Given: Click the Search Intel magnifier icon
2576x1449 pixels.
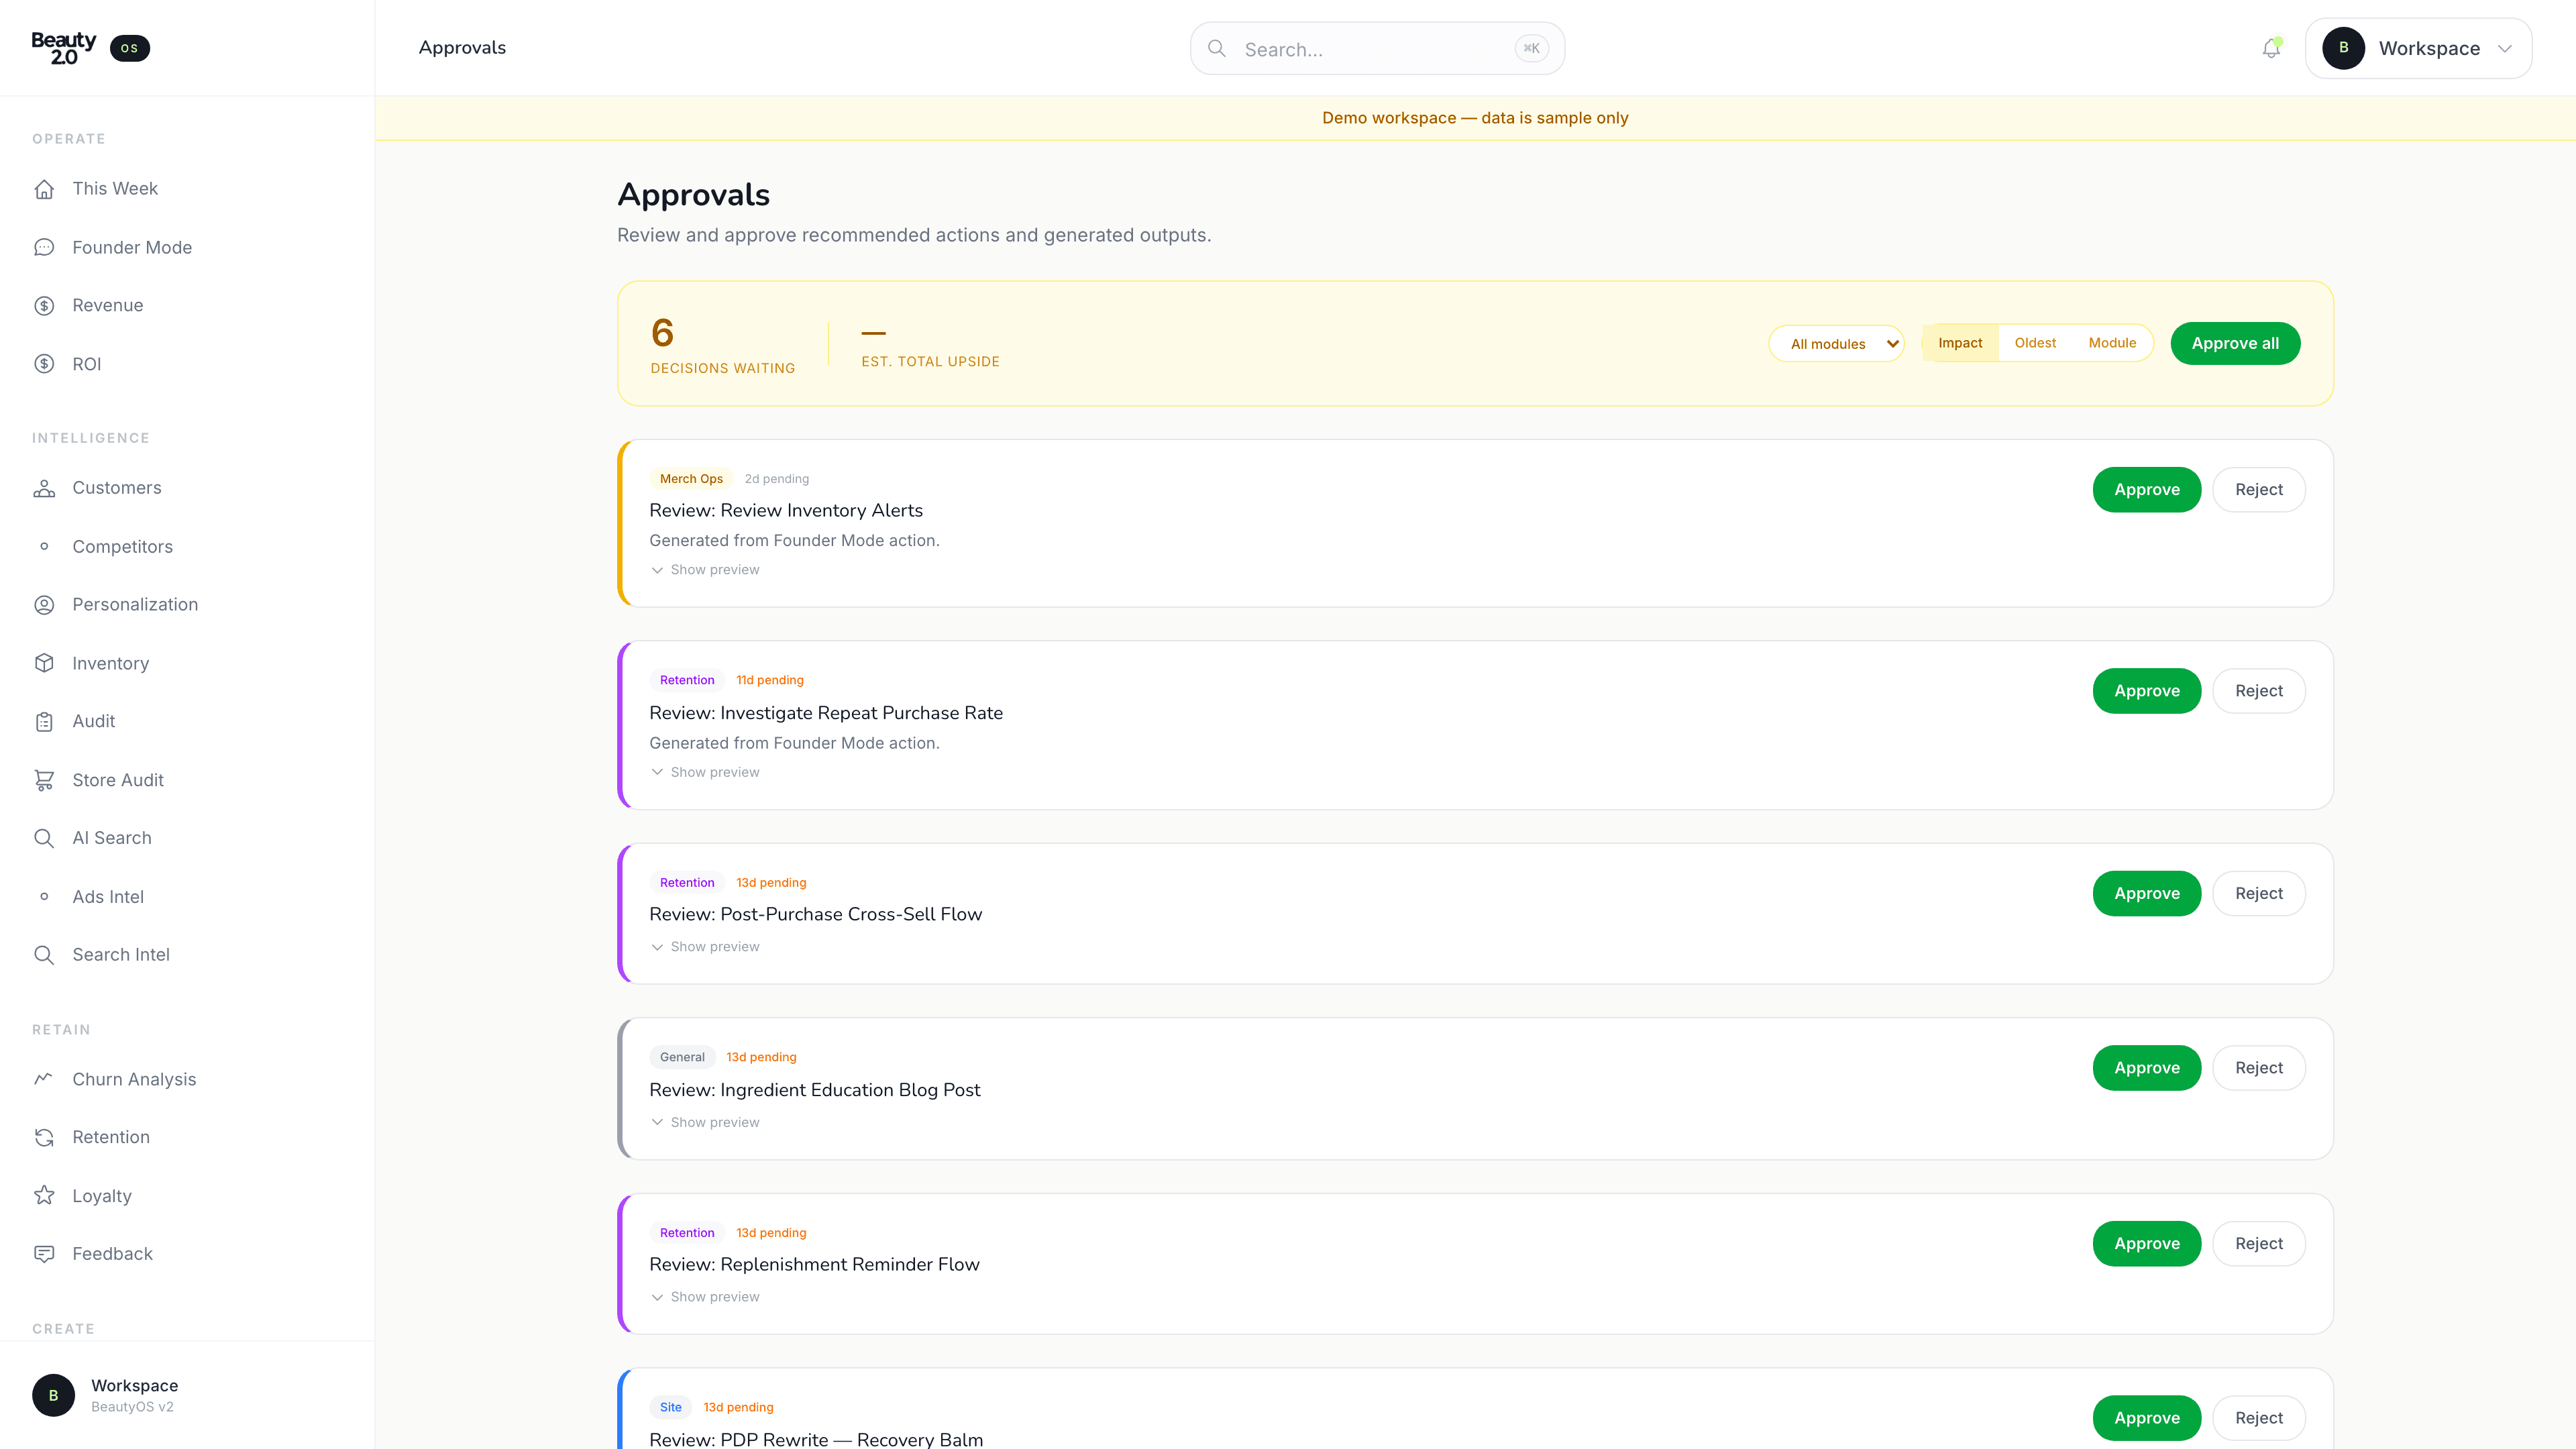Looking at the screenshot, I should coord(44,955).
